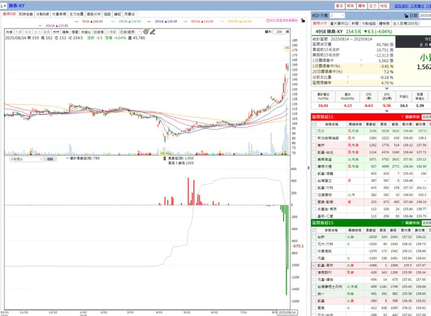Click help icon in red 區間買超15 header
Screen dimensions: 431x316
point(402,117)
